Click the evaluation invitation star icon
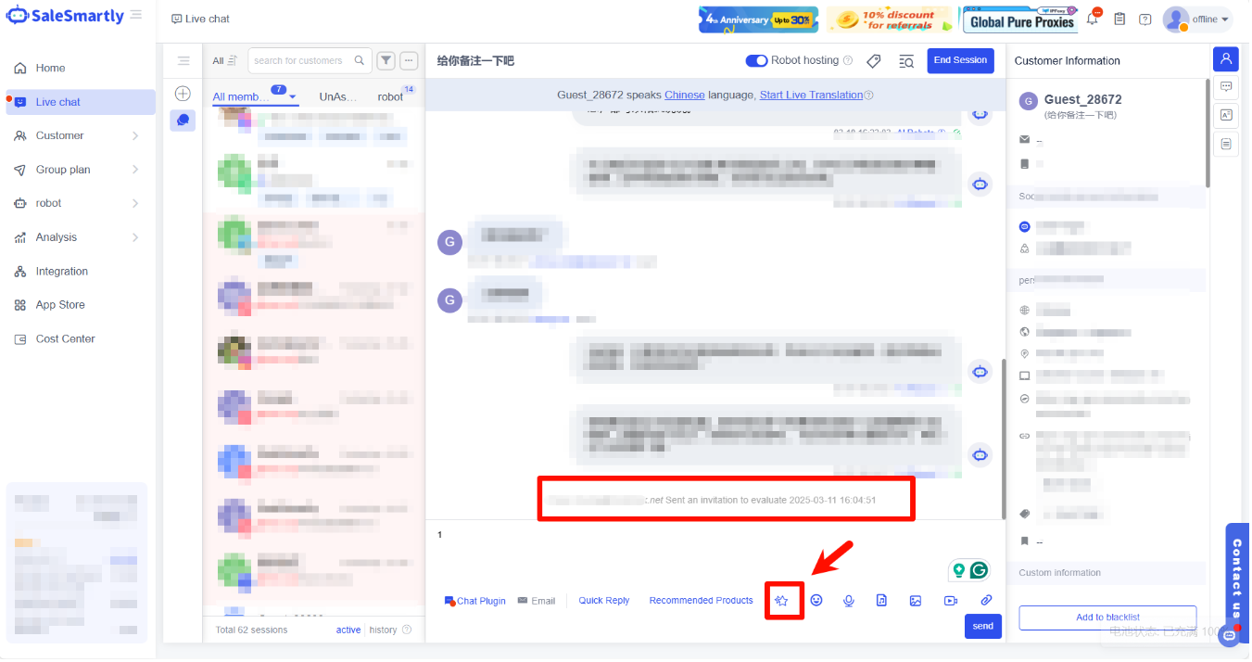Screen dimensions: 1252x662 (x=781, y=601)
